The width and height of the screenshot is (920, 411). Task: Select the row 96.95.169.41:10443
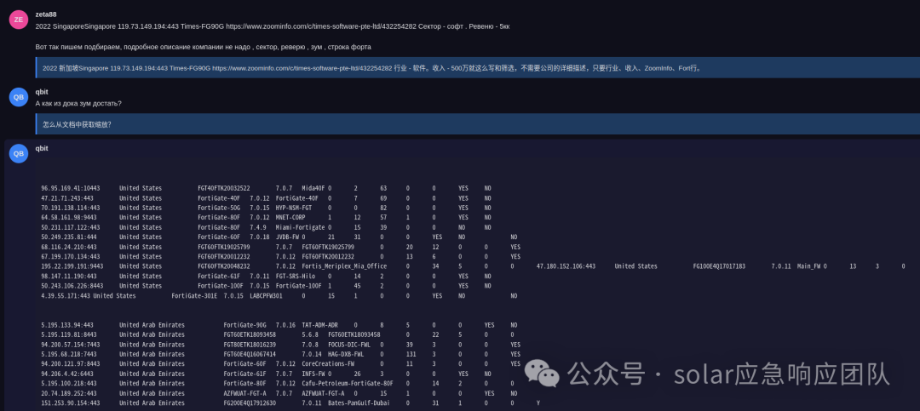click(x=267, y=188)
